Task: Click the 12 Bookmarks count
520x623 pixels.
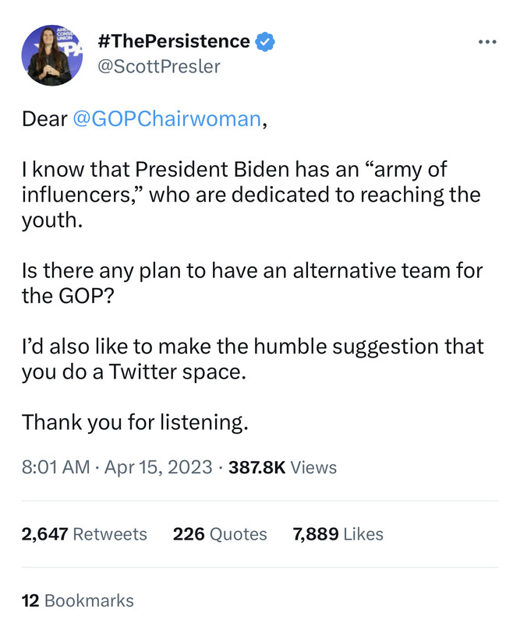Action: pyautogui.click(x=78, y=600)
